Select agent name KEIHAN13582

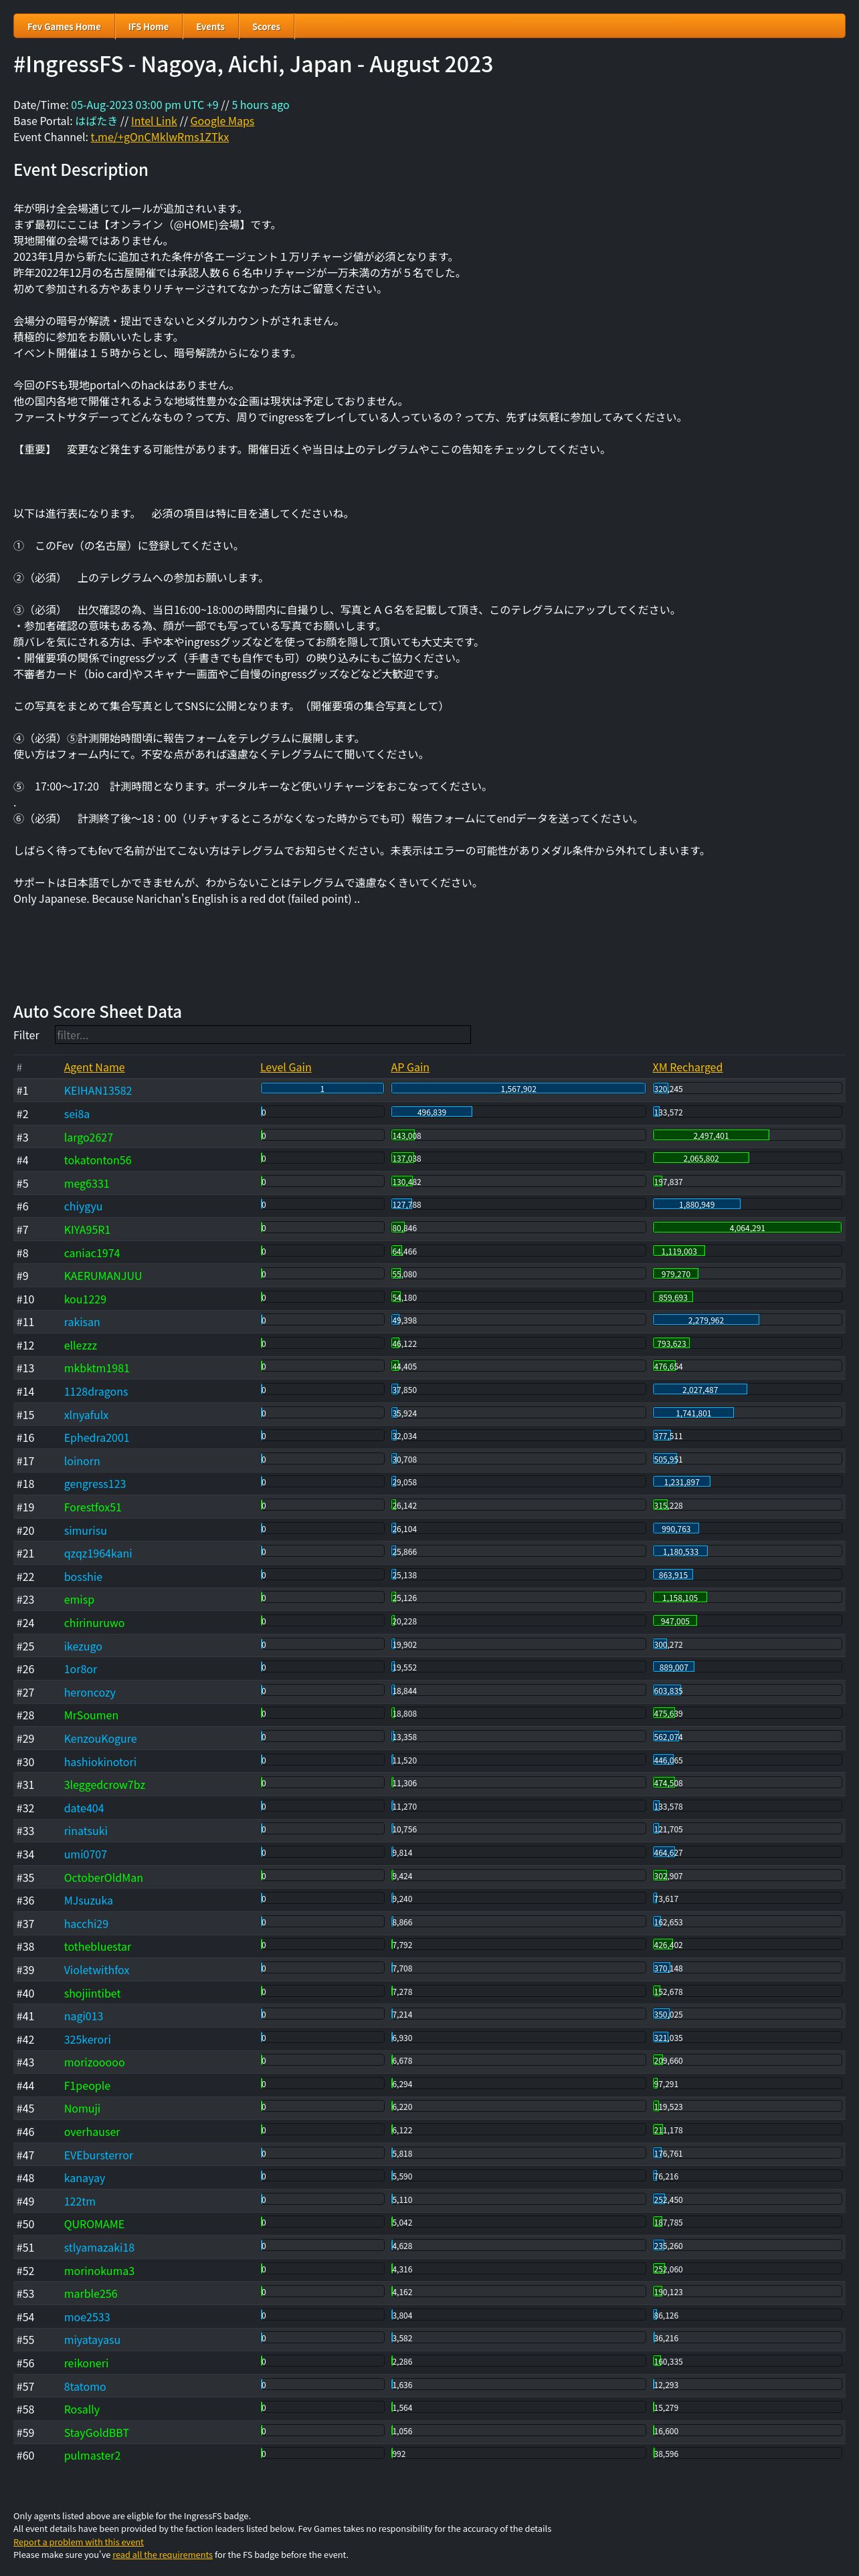pyautogui.click(x=98, y=1091)
